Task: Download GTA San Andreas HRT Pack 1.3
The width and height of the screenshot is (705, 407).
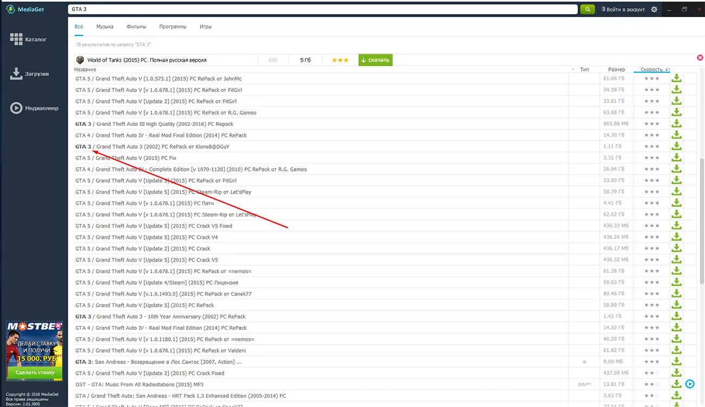Action: (x=676, y=396)
